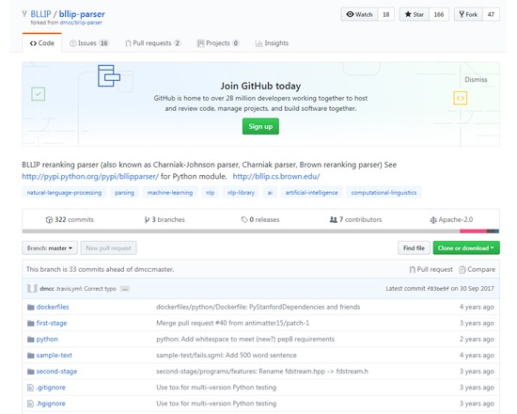
Task: Select the ai topic tag
Action: [x=270, y=193]
